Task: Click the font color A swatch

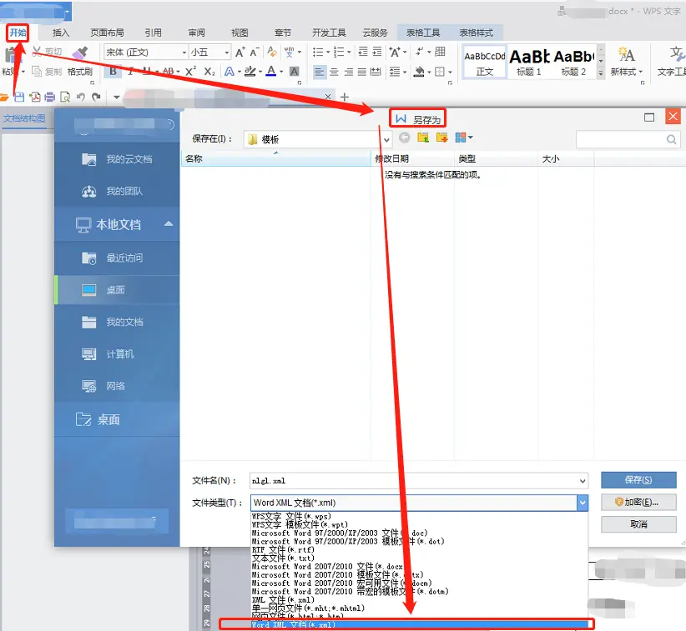Action: click(x=271, y=71)
